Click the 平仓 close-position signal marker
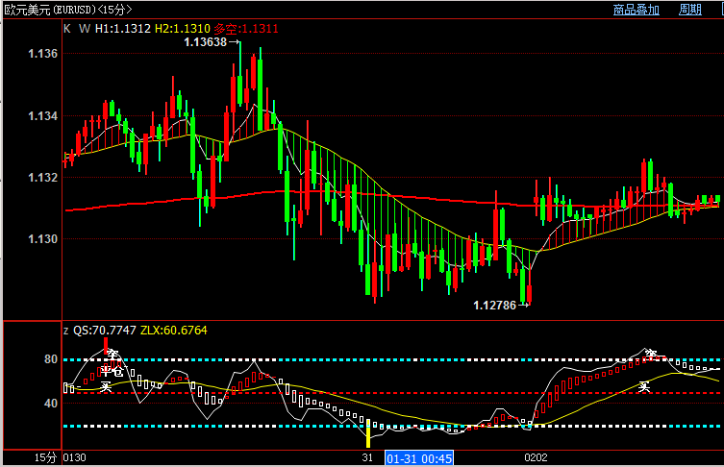 (x=112, y=370)
